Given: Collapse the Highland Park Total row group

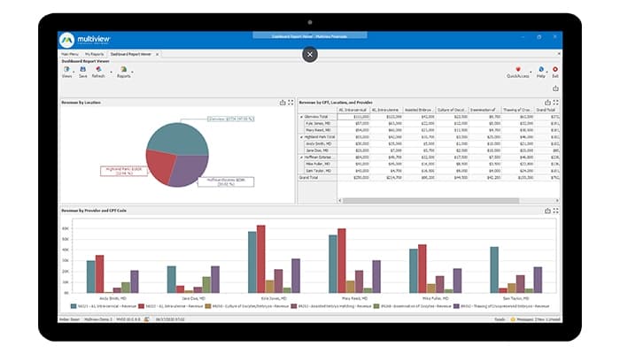Looking at the screenshot, I should [x=303, y=137].
